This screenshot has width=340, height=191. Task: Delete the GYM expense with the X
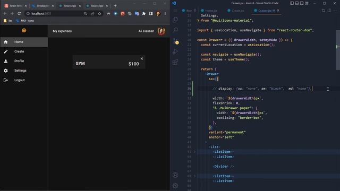[x=142, y=59]
